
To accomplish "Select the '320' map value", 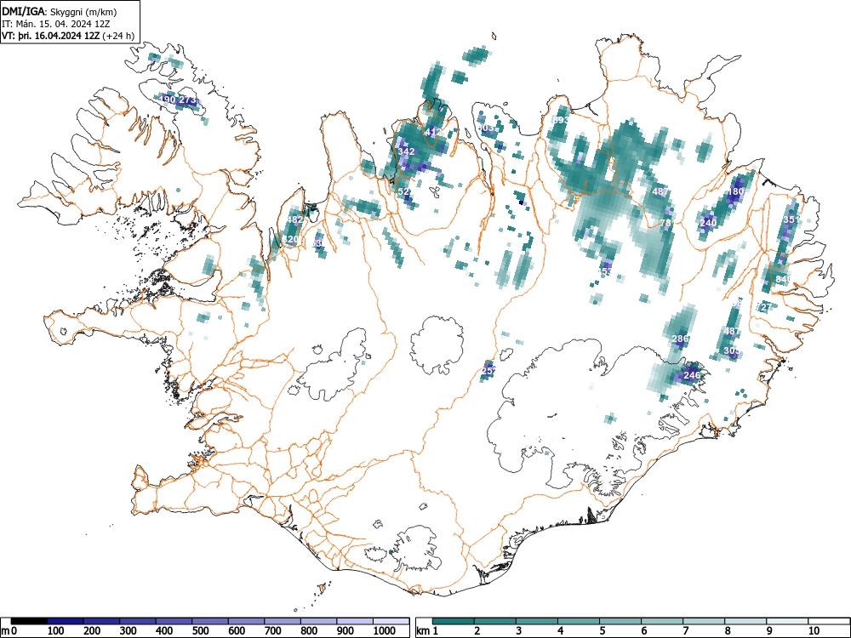I will pos(290,239).
